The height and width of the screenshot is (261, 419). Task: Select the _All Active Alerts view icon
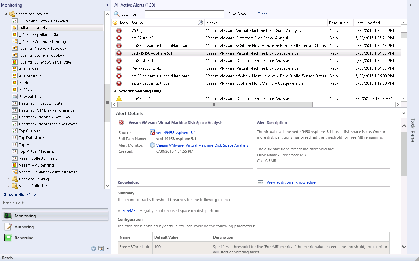click(15, 28)
